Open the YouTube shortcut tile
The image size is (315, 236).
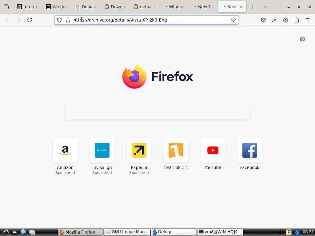(x=213, y=154)
